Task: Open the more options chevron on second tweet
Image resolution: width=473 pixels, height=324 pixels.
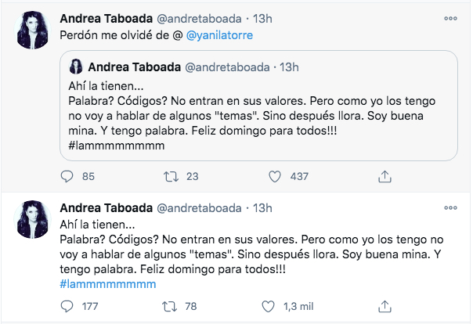Action: point(450,207)
